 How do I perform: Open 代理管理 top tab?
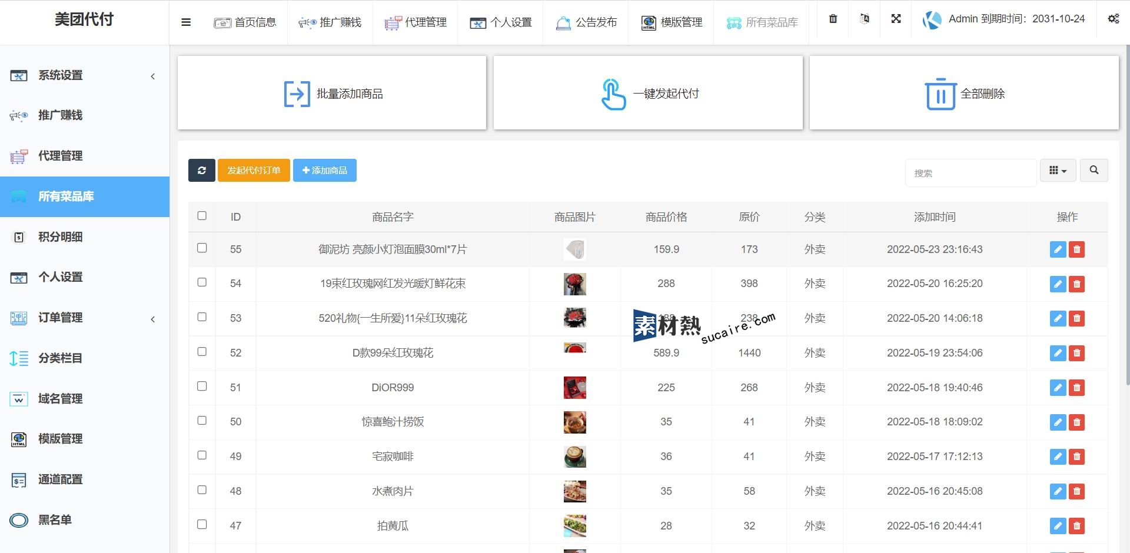tap(415, 22)
